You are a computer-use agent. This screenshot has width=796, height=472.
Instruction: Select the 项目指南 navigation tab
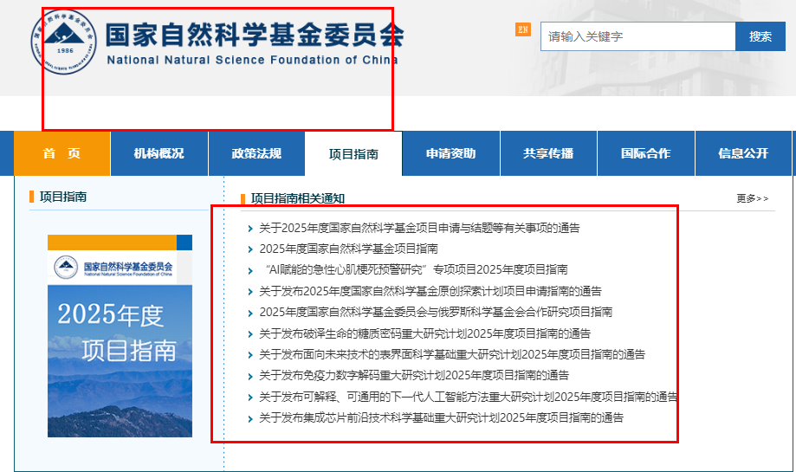pos(353,154)
